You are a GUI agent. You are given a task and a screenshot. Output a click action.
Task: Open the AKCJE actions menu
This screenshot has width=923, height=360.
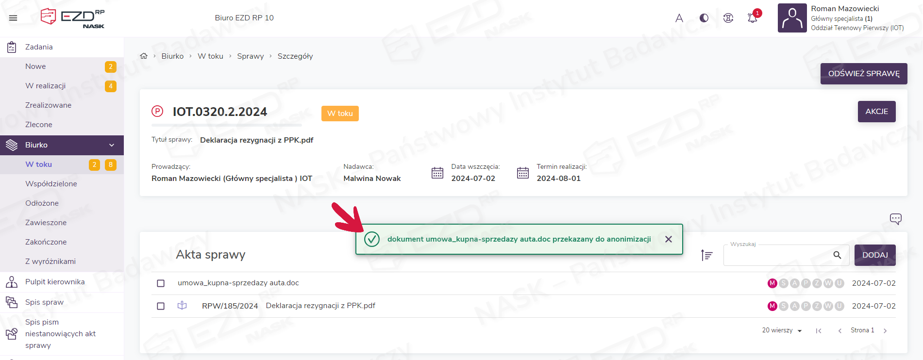tap(876, 112)
